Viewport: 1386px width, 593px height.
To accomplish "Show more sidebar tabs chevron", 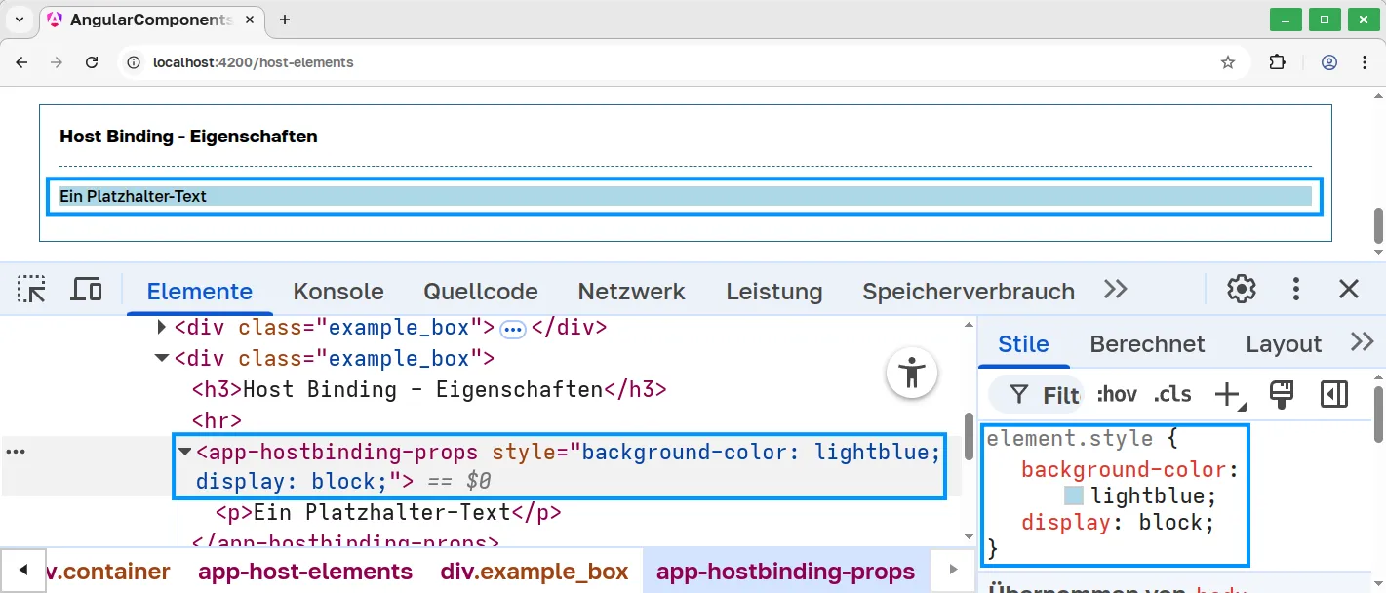I will [1362, 342].
